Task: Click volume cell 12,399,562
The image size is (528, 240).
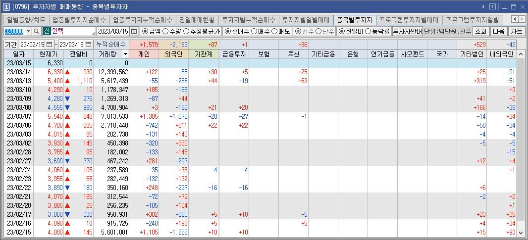Action: pyautogui.click(x=112, y=72)
